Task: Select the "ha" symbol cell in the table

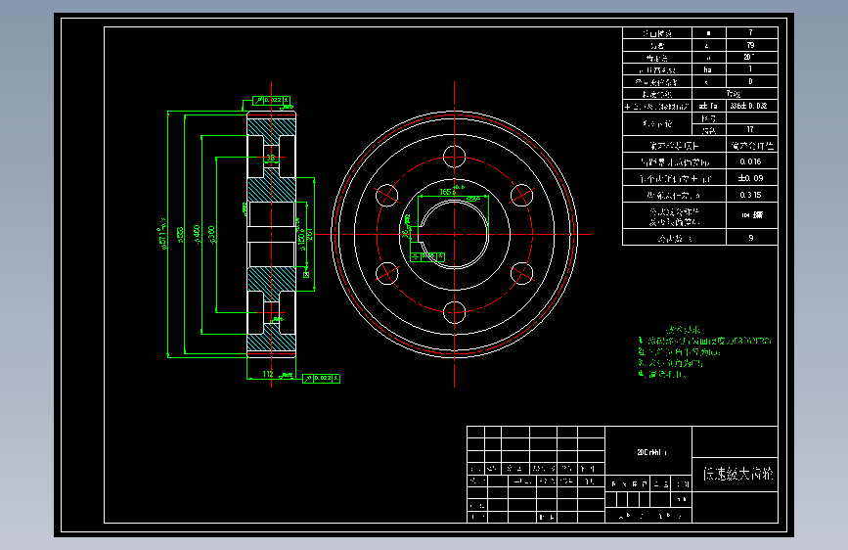Action: tap(707, 69)
